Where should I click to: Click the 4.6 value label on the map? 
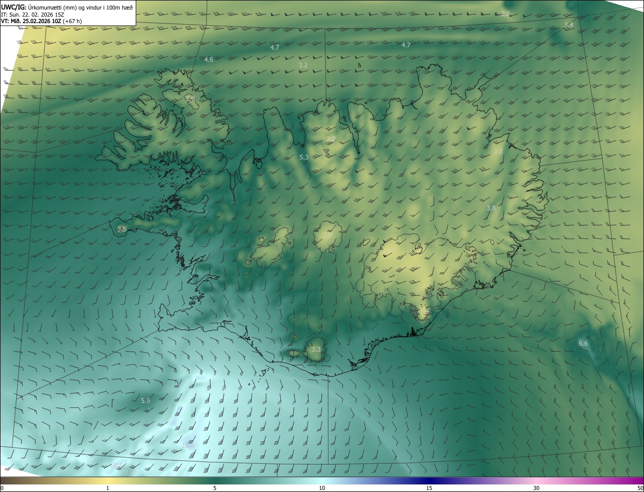pyautogui.click(x=208, y=59)
